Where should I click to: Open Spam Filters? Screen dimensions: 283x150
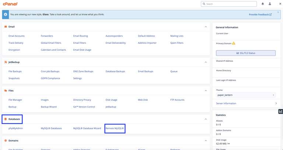(177, 43)
